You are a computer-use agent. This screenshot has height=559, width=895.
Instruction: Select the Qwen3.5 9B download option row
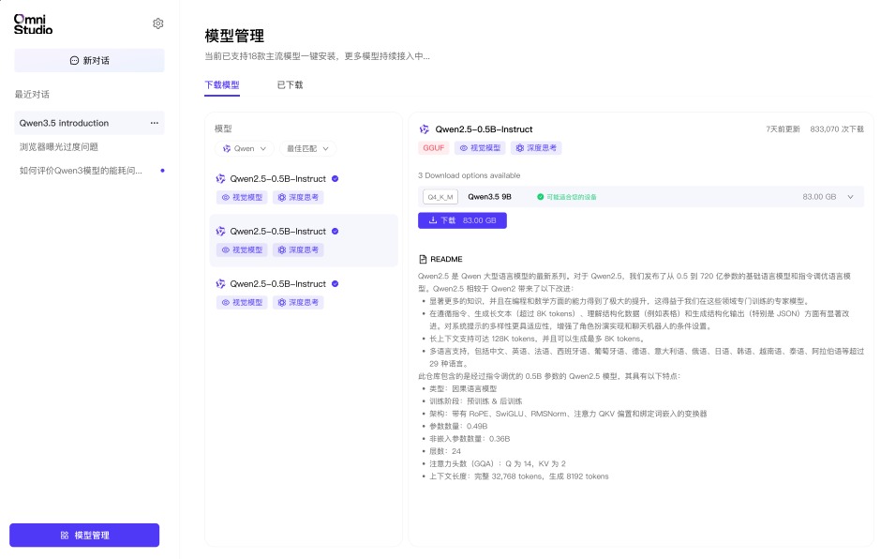[x=640, y=197]
